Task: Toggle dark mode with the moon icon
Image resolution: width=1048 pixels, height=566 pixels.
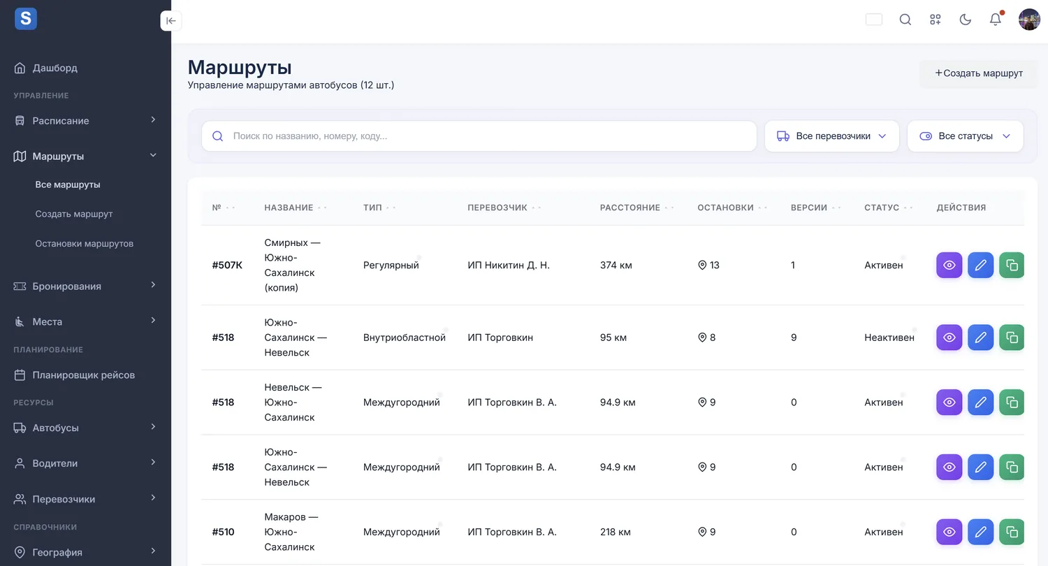Action: [x=966, y=20]
